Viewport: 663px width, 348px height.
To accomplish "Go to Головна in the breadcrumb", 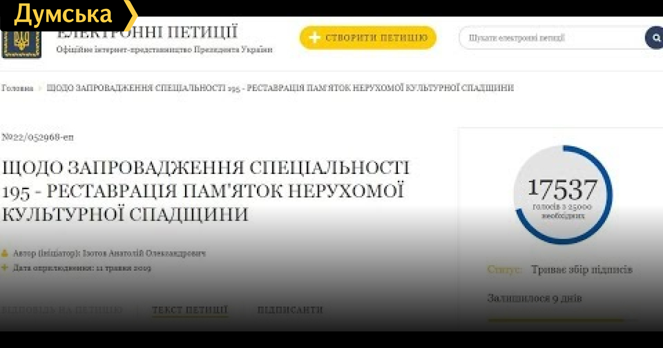I will coord(17,88).
